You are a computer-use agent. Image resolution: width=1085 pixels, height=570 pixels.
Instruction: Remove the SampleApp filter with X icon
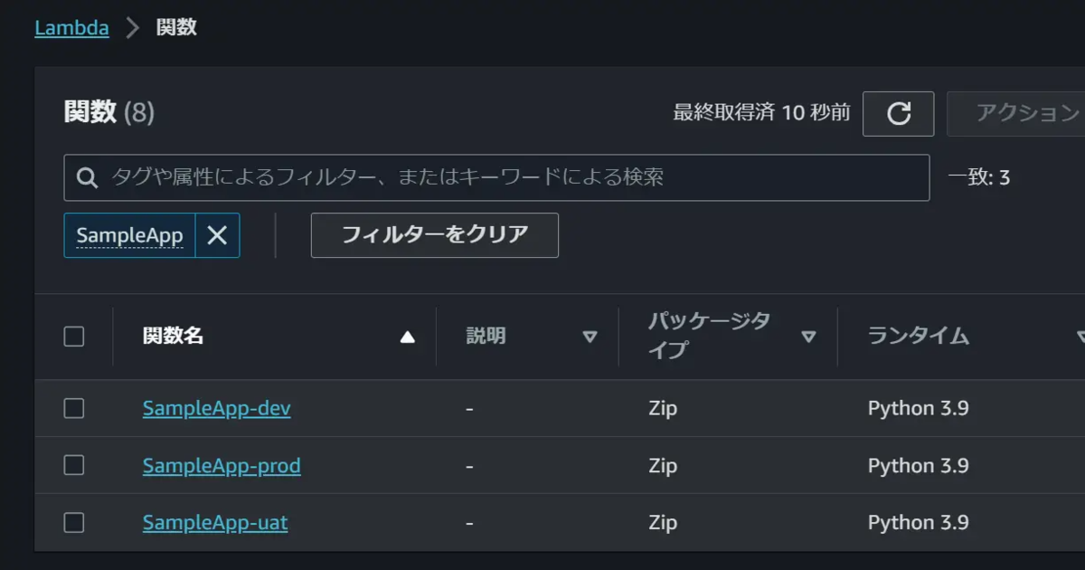coord(217,235)
